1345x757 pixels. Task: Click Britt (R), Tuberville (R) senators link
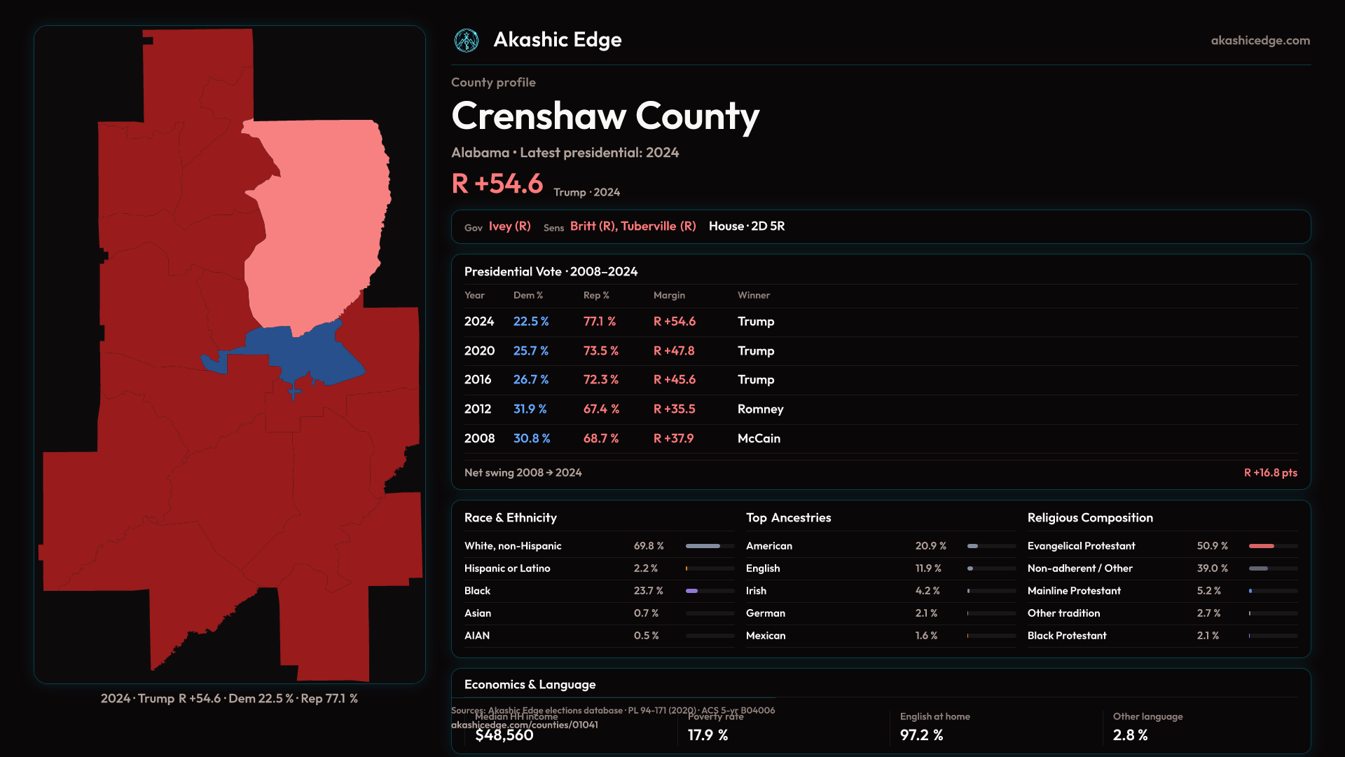[x=633, y=226]
